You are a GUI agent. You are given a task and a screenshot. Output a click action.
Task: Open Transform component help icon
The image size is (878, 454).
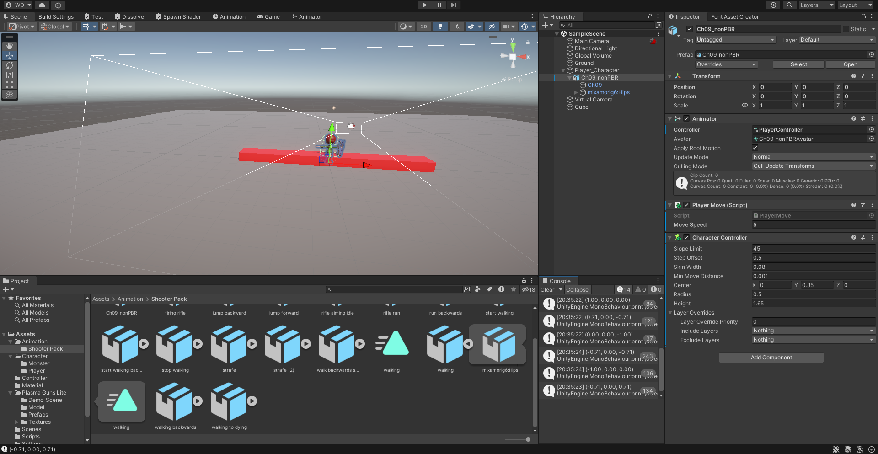coord(853,76)
